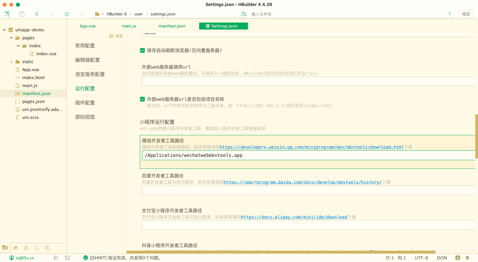This screenshot has width=478, height=262.
Task: Open the docs.alipay.com IDE download link
Action: [294, 217]
